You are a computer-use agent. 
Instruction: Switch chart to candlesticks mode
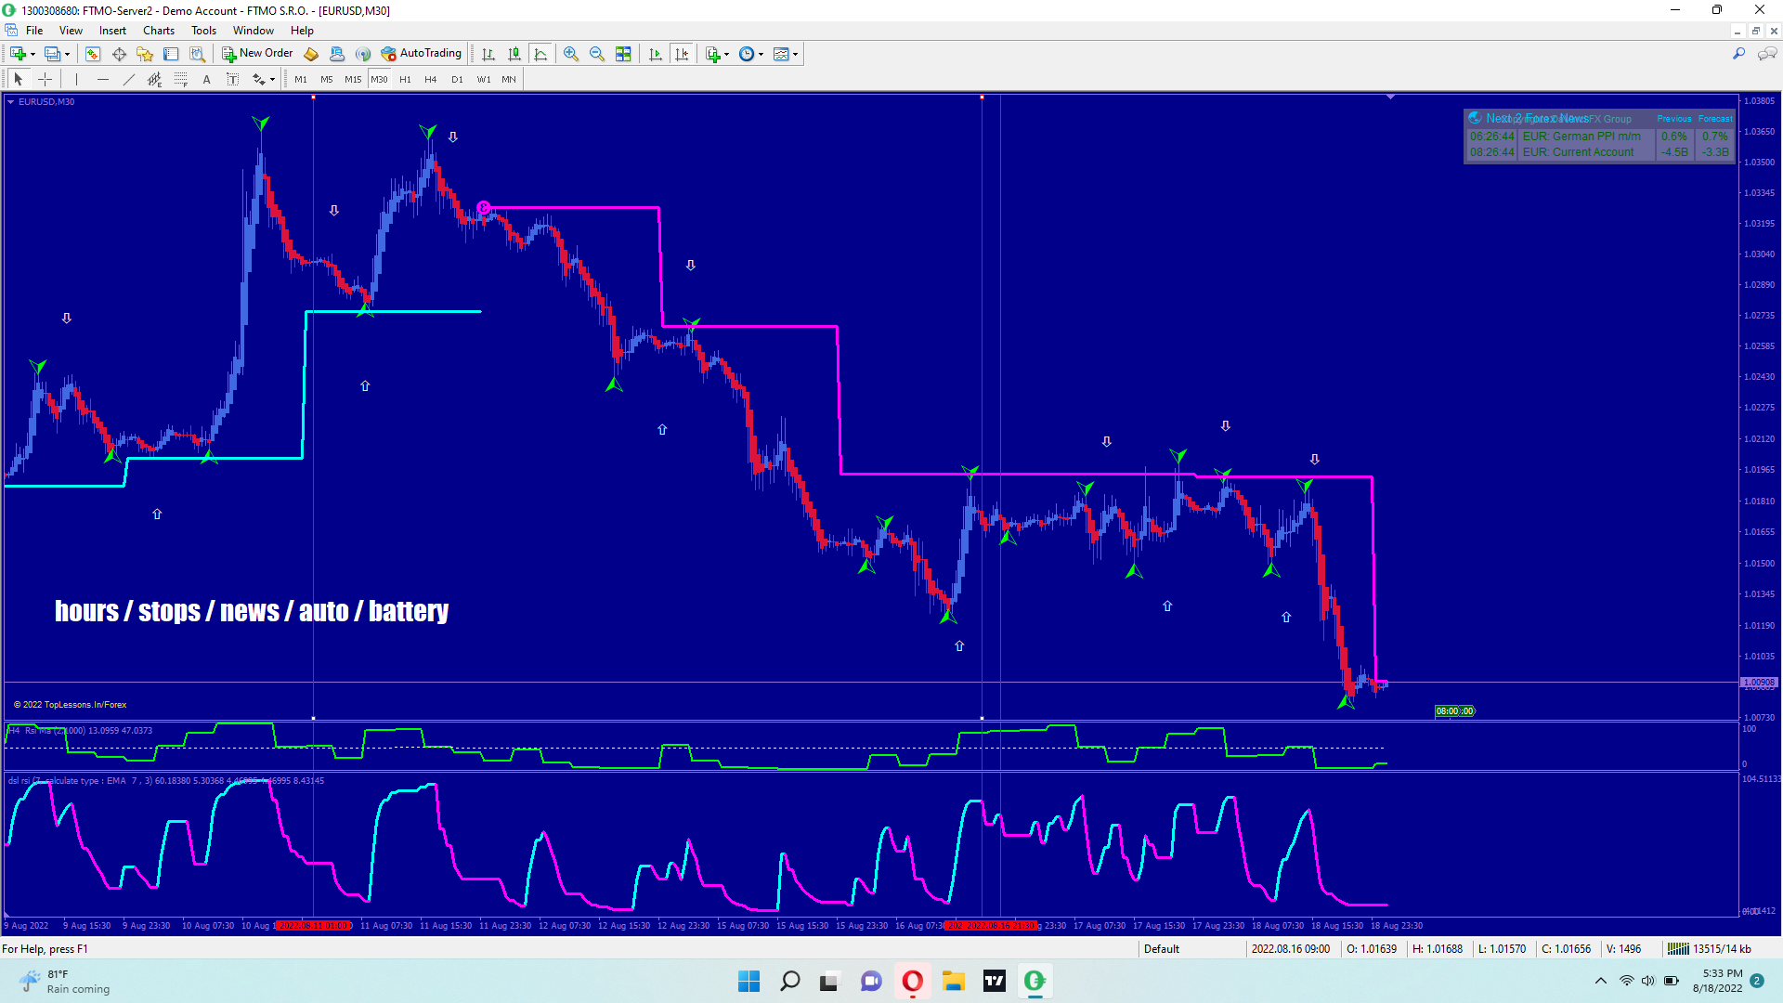pos(514,54)
